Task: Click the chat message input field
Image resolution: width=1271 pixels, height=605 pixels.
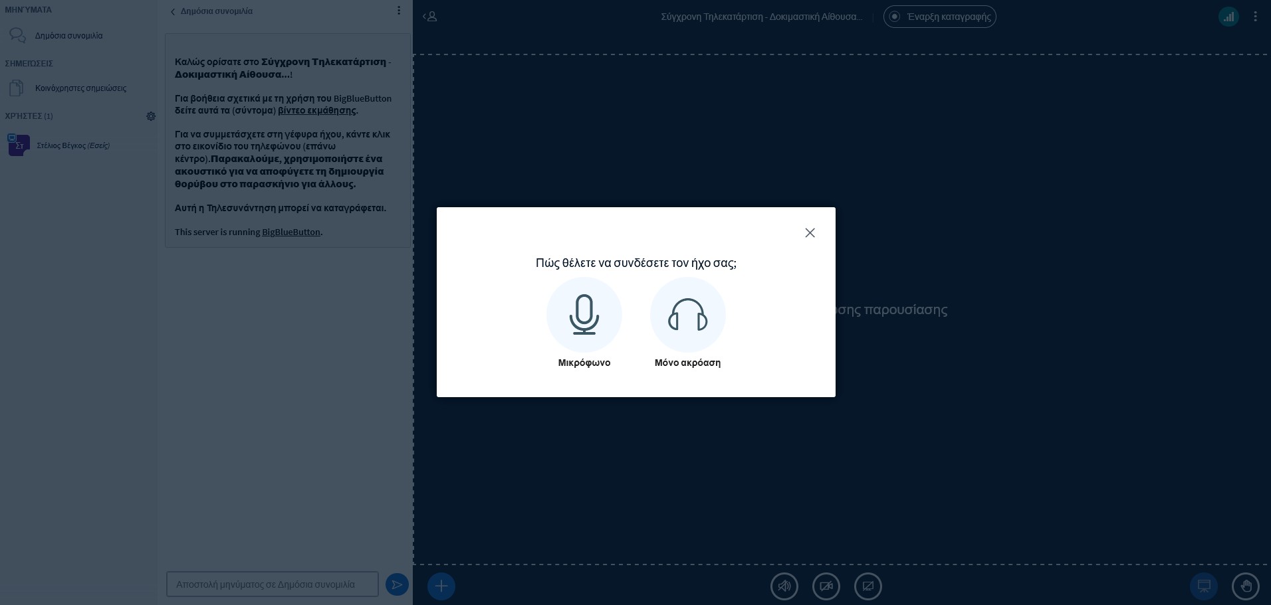Action: (272, 584)
